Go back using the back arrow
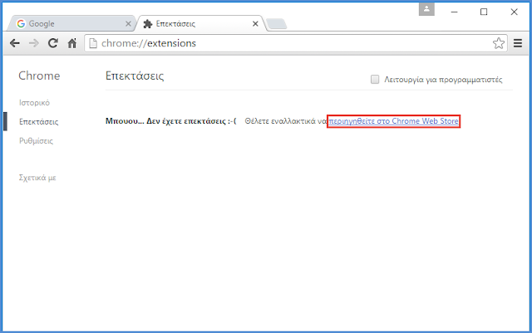The image size is (532, 333). tap(15, 43)
